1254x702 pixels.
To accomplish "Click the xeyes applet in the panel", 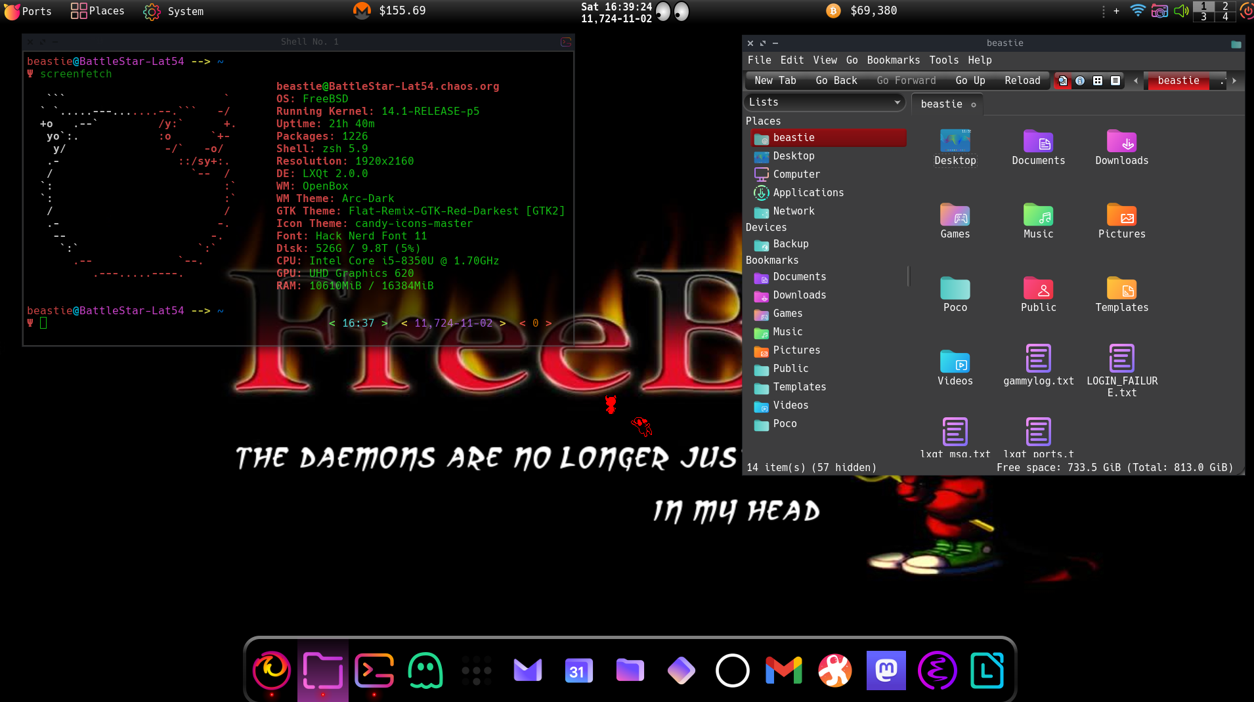I will (x=672, y=11).
